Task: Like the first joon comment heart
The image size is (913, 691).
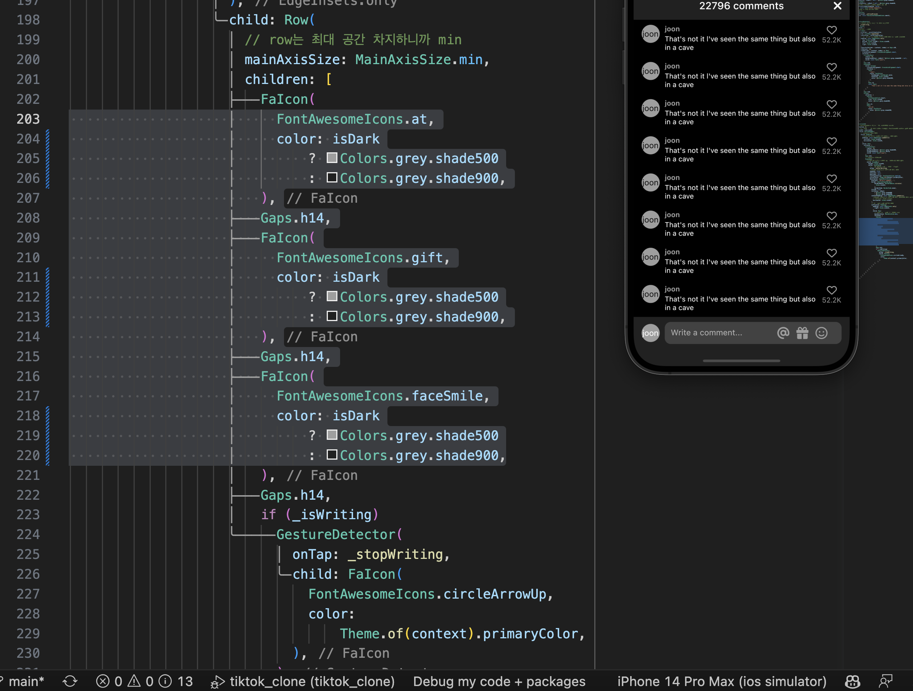Action: tap(832, 30)
